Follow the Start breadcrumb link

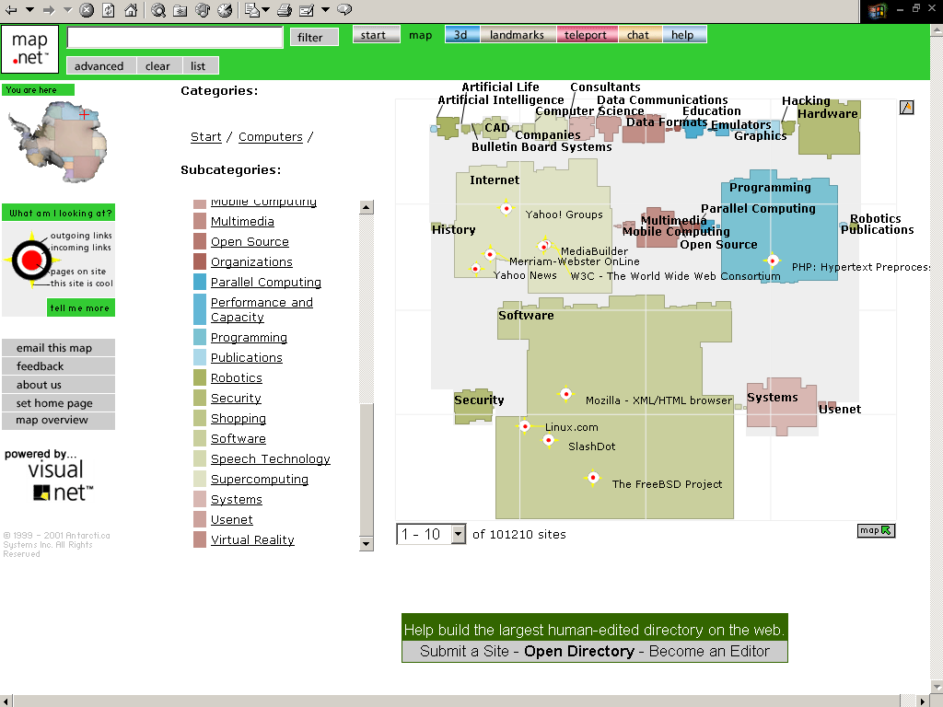coord(205,136)
